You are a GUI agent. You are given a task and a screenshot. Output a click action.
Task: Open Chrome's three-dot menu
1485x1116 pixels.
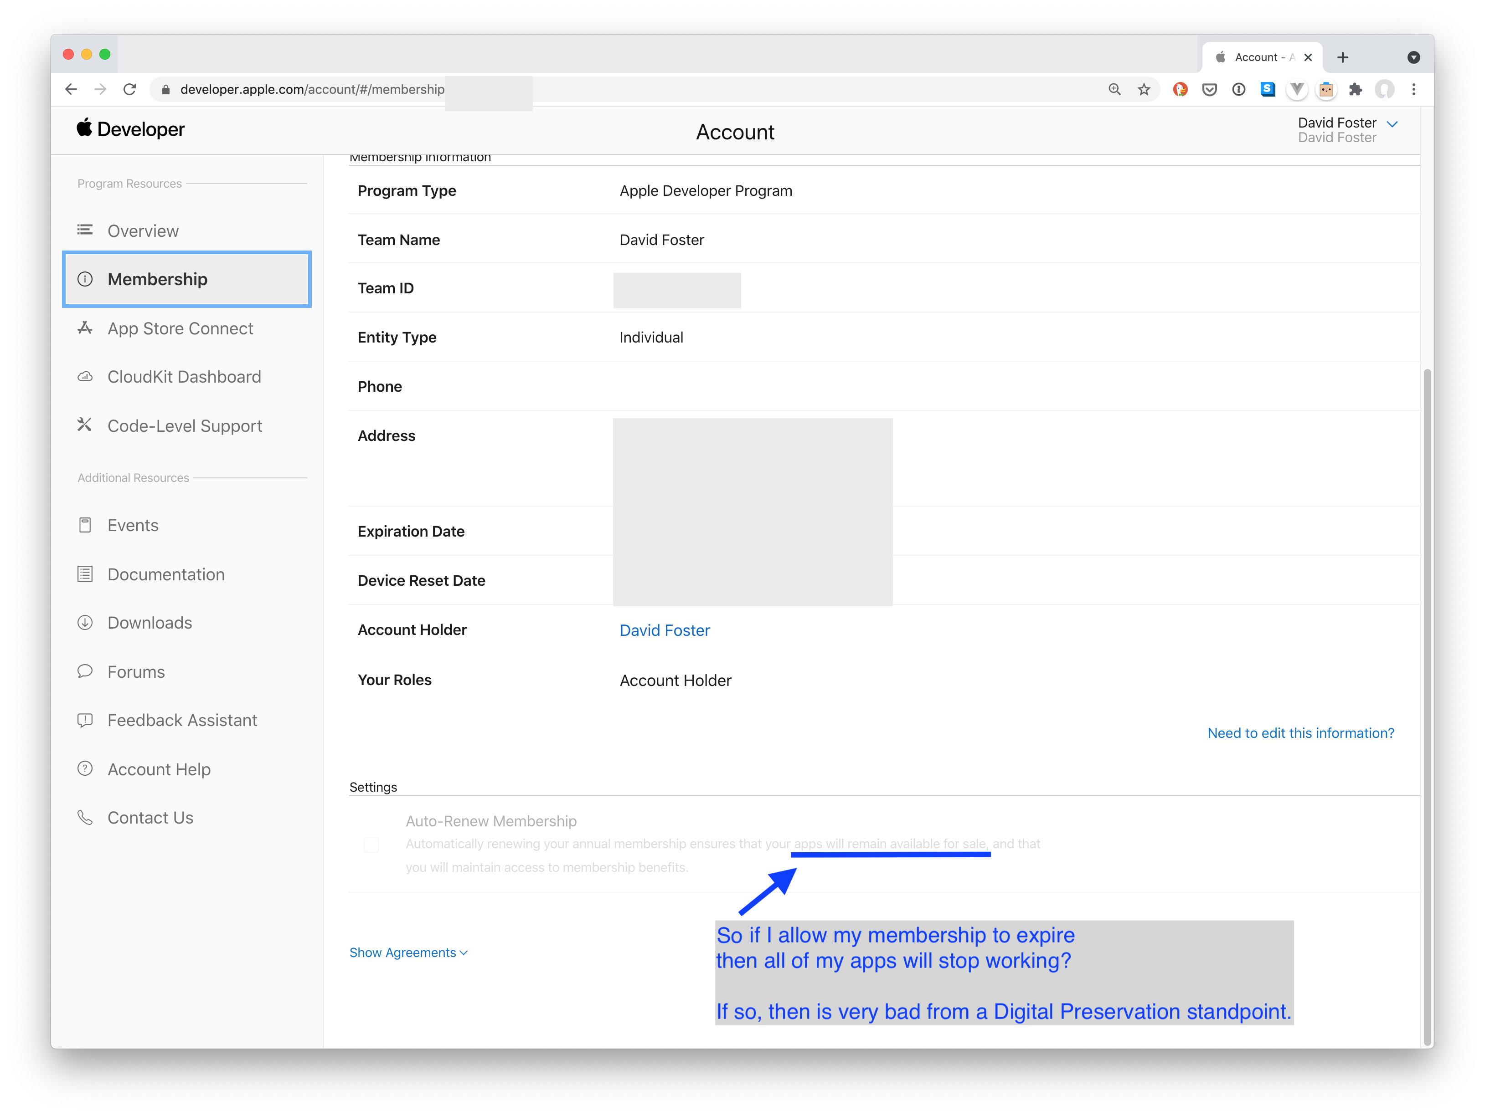pyautogui.click(x=1414, y=89)
